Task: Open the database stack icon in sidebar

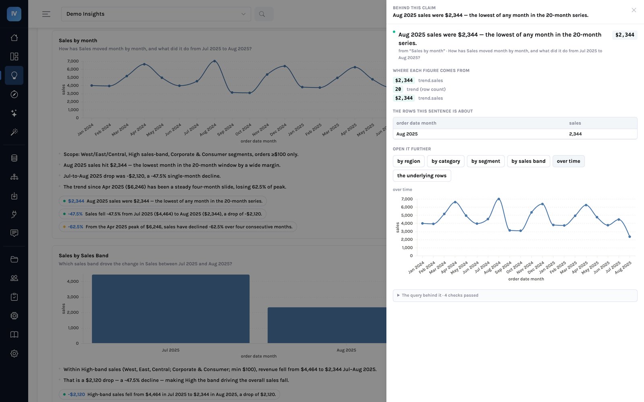Action: 14,158
